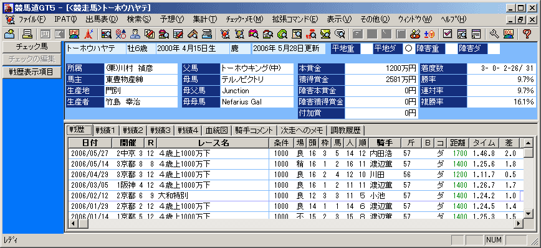Open the ファイル(F) menu
This screenshot has width=541, height=248.
click(x=32, y=19)
